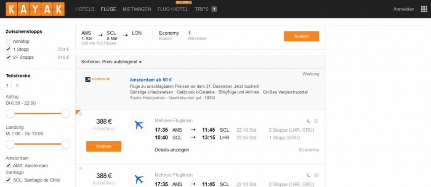Follow the Amsterdam ab 50 € ad link
The height and width of the screenshot is (187, 431).
pyautogui.click(x=154, y=80)
